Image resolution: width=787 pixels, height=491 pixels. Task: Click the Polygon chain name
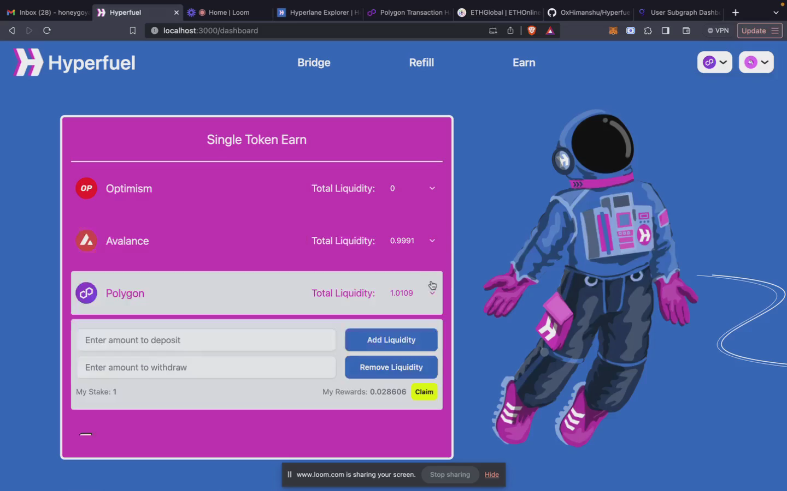(x=125, y=293)
